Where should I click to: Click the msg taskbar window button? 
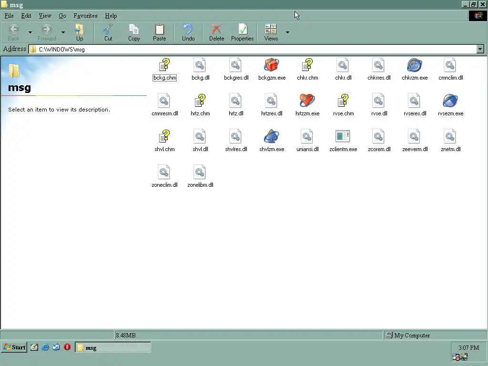click(x=113, y=347)
